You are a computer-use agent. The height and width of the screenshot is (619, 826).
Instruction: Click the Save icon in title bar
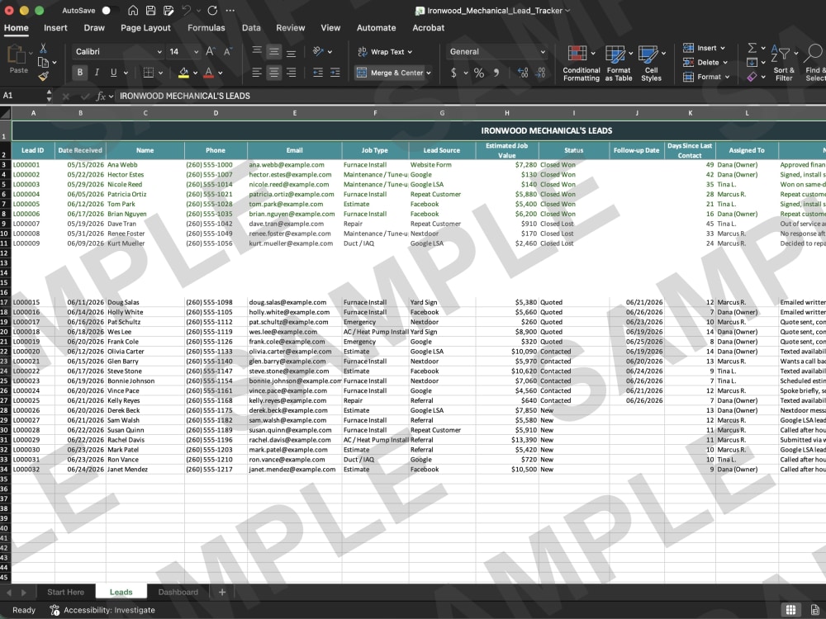pyautogui.click(x=150, y=11)
